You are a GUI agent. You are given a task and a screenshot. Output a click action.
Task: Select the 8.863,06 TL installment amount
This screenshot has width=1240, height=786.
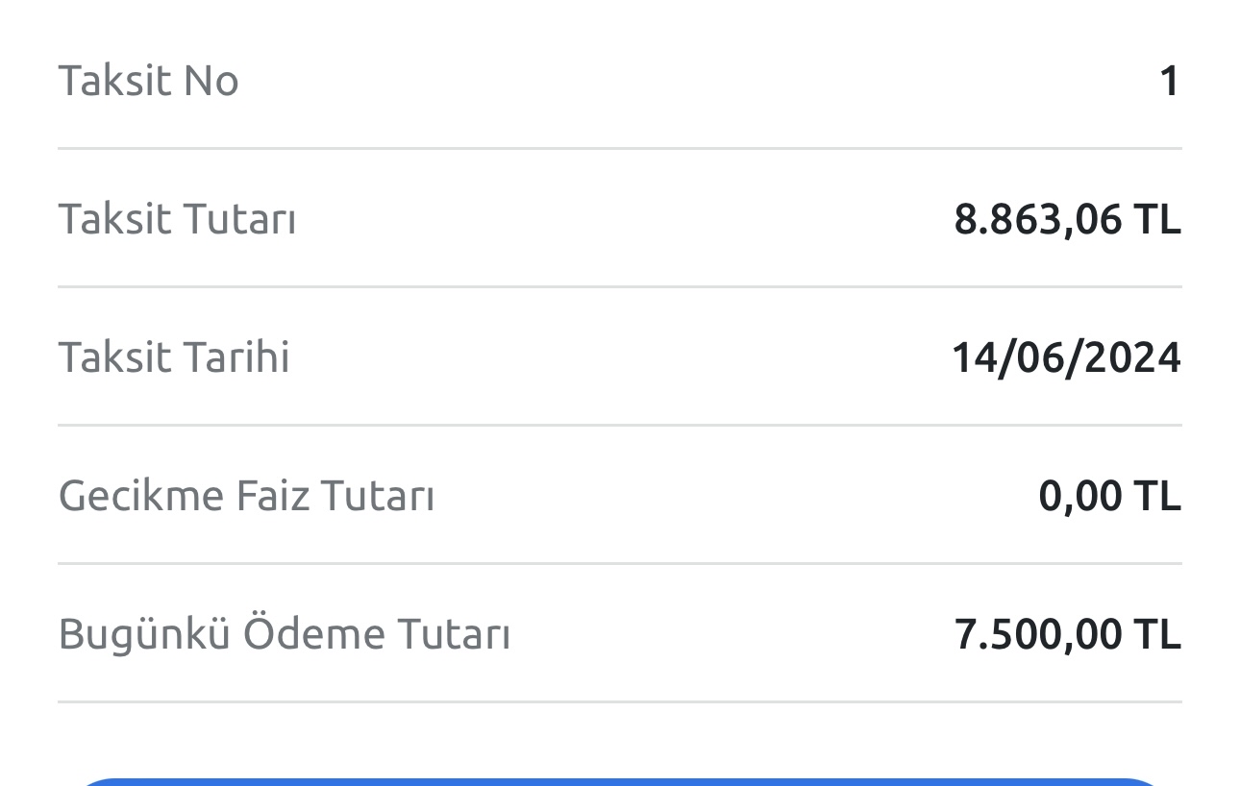point(1067,220)
